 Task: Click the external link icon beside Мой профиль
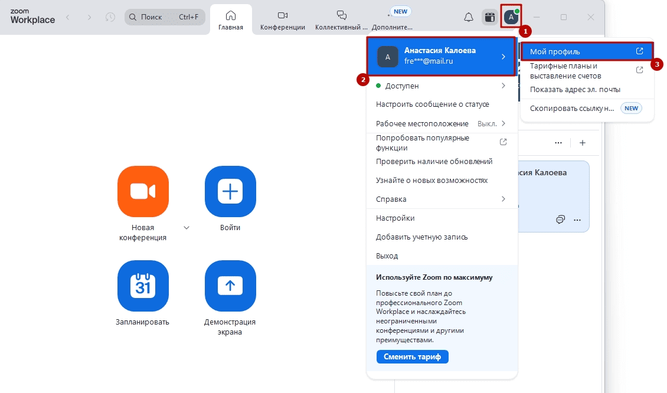(x=639, y=51)
